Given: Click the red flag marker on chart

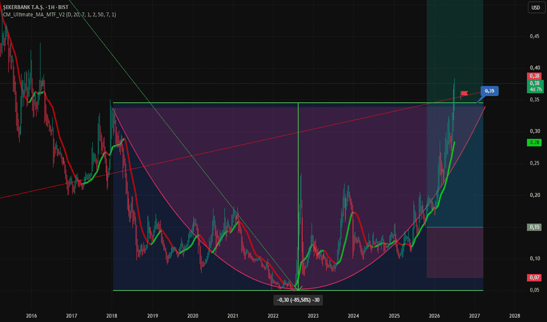Looking at the screenshot, I should point(464,94).
